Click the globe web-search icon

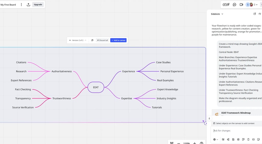pyautogui.click(x=214, y=139)
